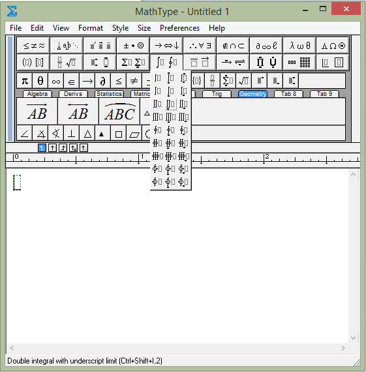Open the uppercase Greek letters palette

pos(332,45)
